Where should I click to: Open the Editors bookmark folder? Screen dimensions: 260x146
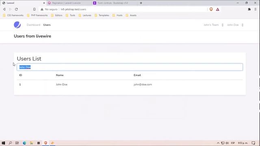[x=57, y=15]
